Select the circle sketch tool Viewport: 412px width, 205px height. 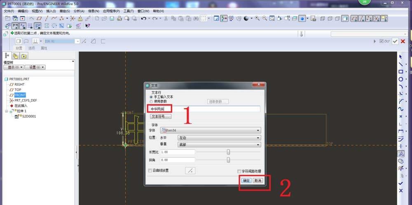(x=401, y=79)
